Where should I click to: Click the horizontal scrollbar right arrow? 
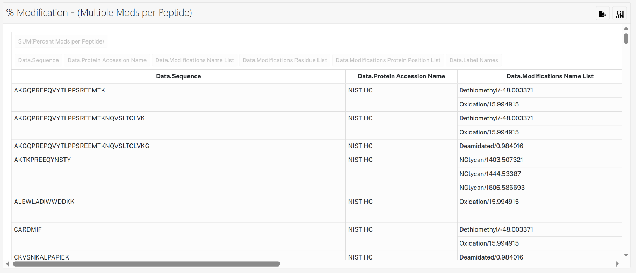pos(617,264)
